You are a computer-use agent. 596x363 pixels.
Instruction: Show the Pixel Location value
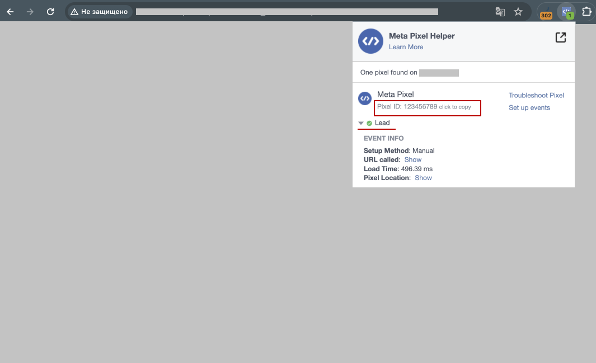click(x=423, y=178)
